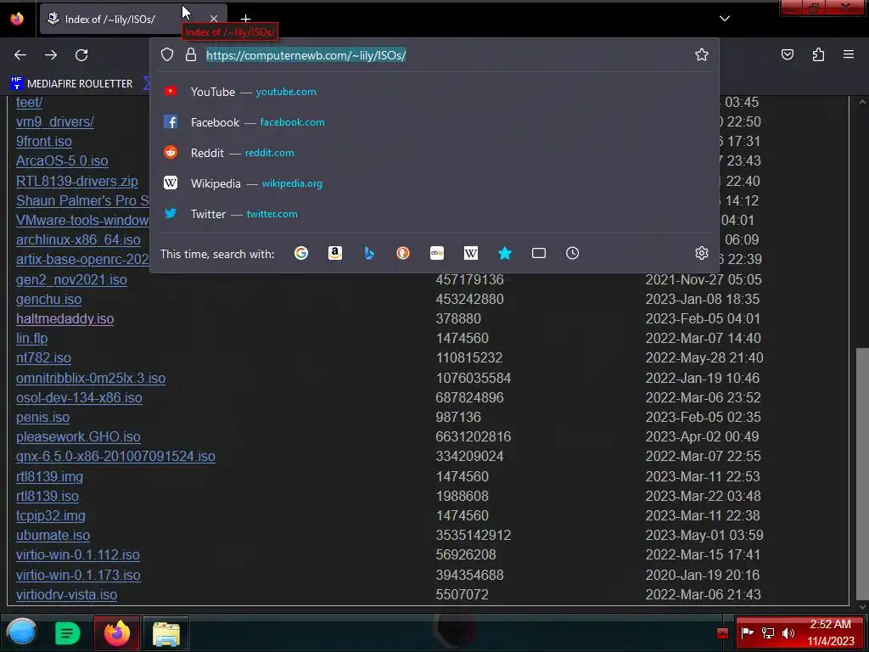Search this time with Amazon

[x=334, y=253]
